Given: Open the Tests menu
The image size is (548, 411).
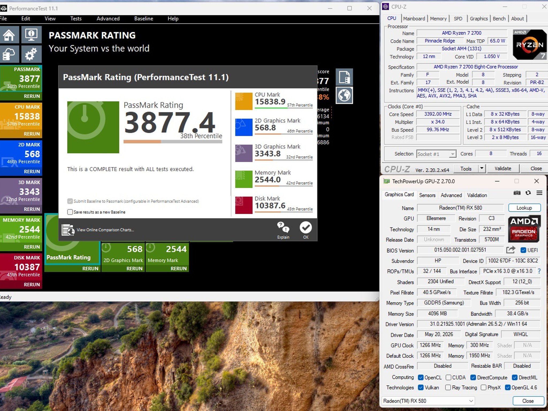Looking at the screenshot, I should pyautogui.click(x=76, y=18).
